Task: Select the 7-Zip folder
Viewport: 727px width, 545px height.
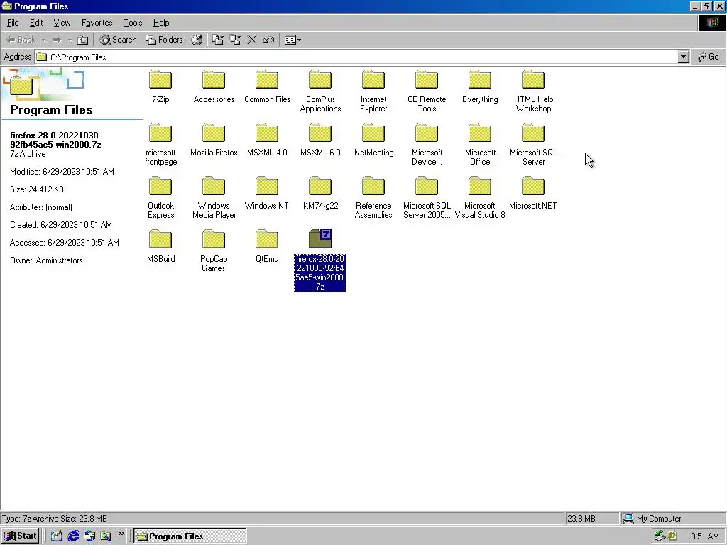Action: point(160,87)
